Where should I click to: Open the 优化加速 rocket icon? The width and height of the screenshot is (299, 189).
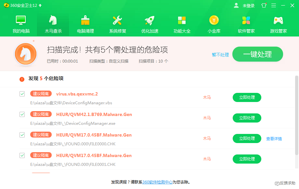pos(149,20)
